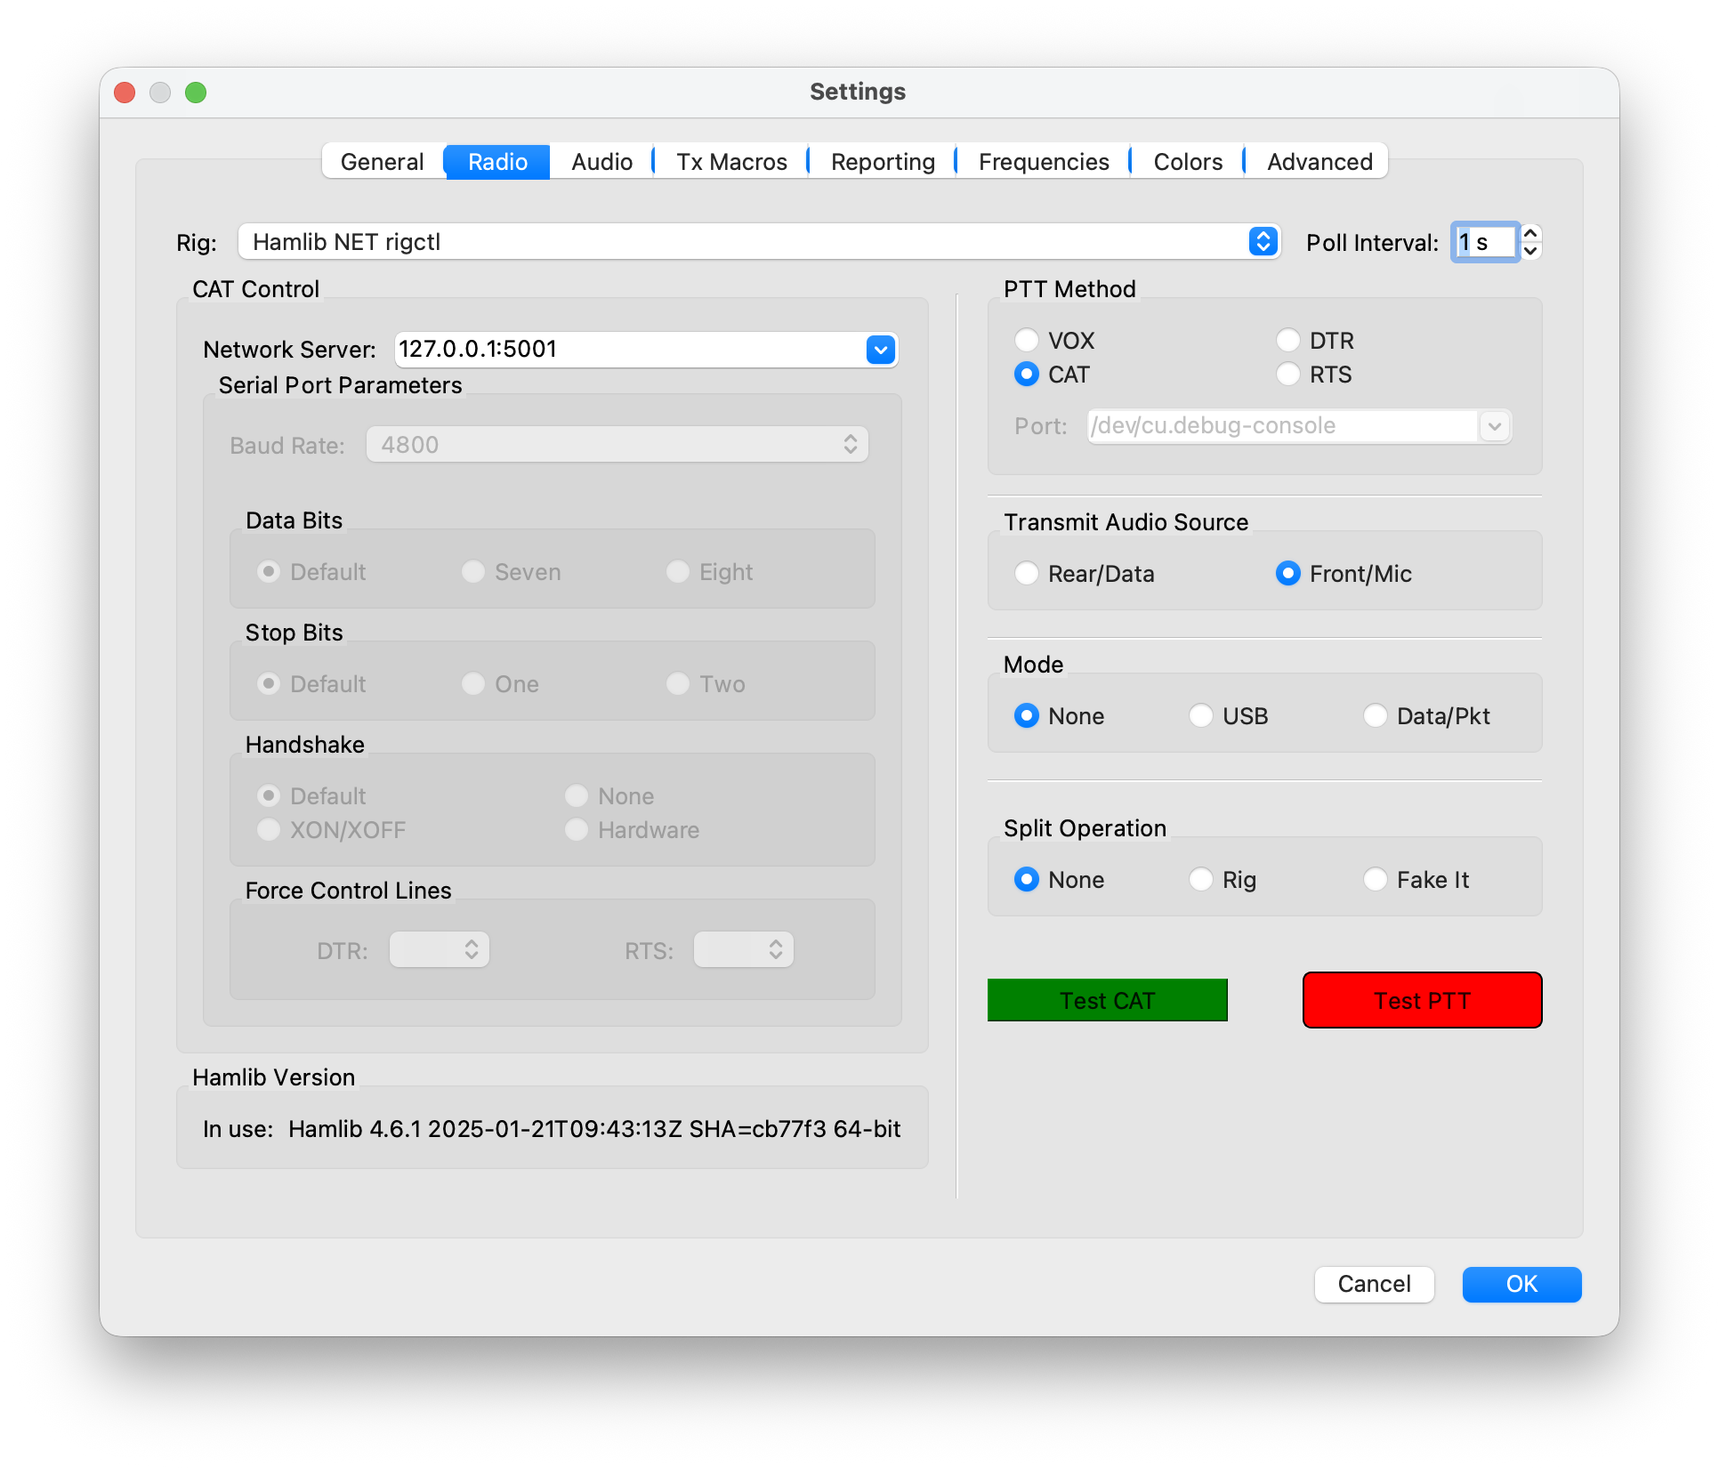
Task: Choose Data/Pkt mode option
Action: click(1376, 716)
